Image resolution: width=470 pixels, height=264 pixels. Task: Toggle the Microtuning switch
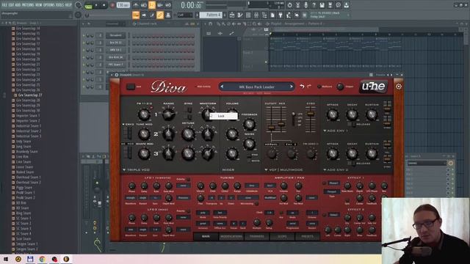tap(257, 204)
